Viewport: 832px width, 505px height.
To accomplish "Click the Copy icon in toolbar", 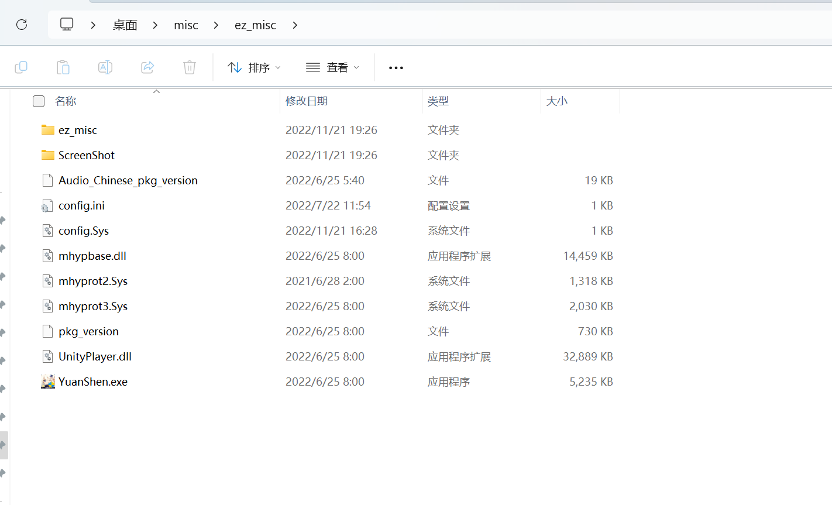I will (x=21, y=67).
